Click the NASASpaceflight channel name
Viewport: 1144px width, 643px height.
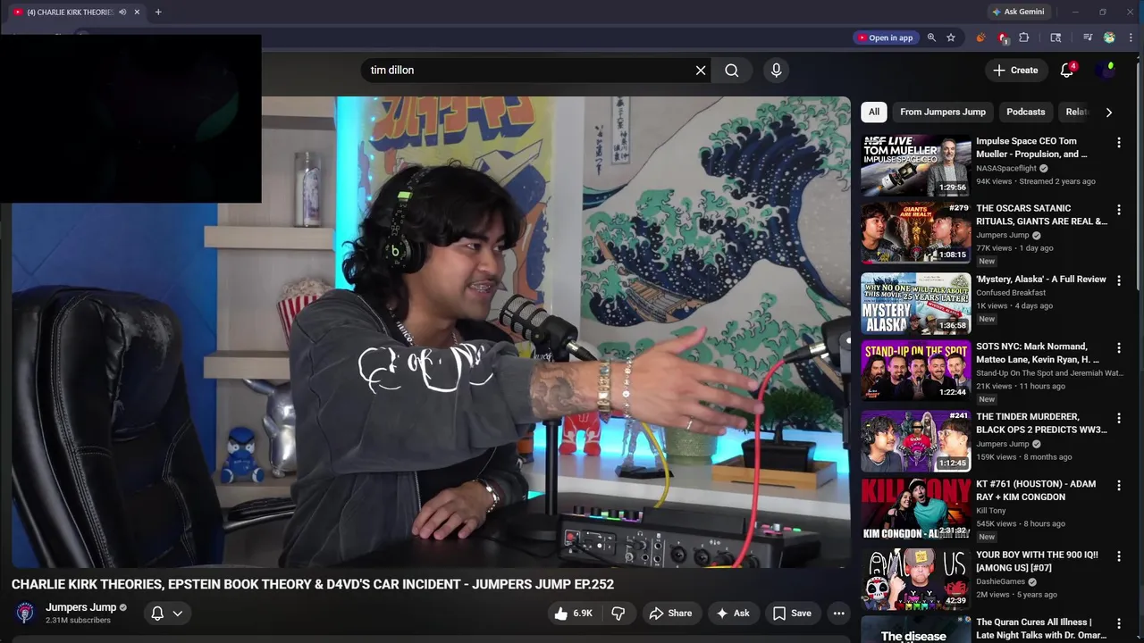1006,168
